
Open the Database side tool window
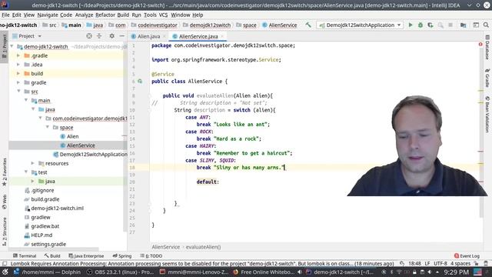pyautogui.click(x=487, y=48)
